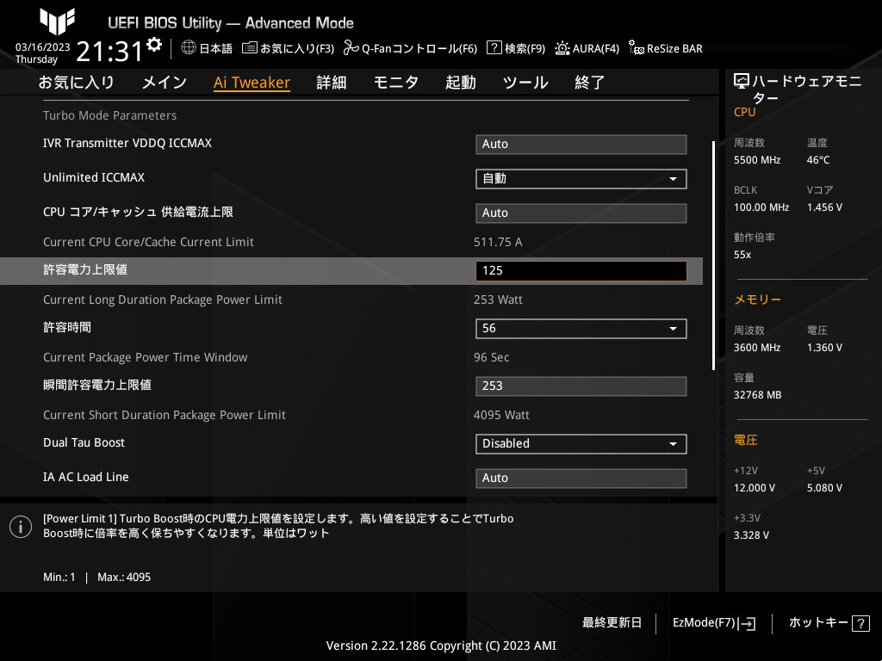Click the hardware monitor display icon
The width and height of the screenshot is (882, 661).
[742, 82]
